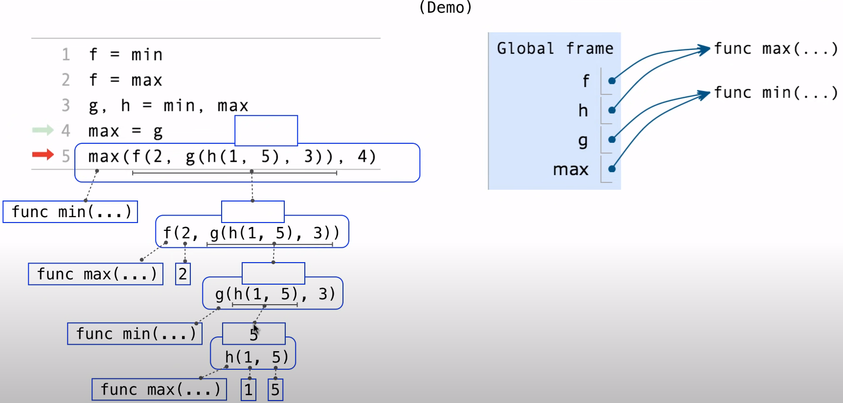843x403 pixels.
Task: Select code line 2 "f = max"
Action: tap(125, 80)
